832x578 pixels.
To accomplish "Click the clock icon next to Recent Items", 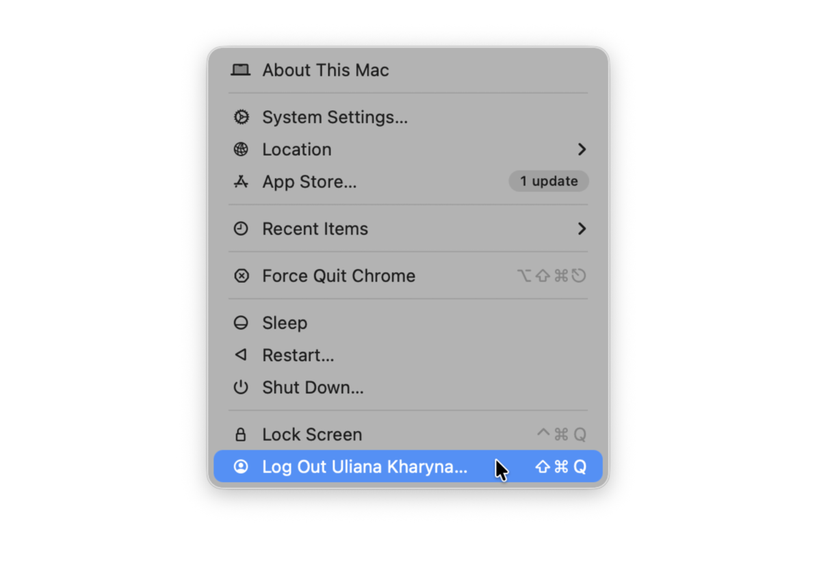I will (242, 228).
